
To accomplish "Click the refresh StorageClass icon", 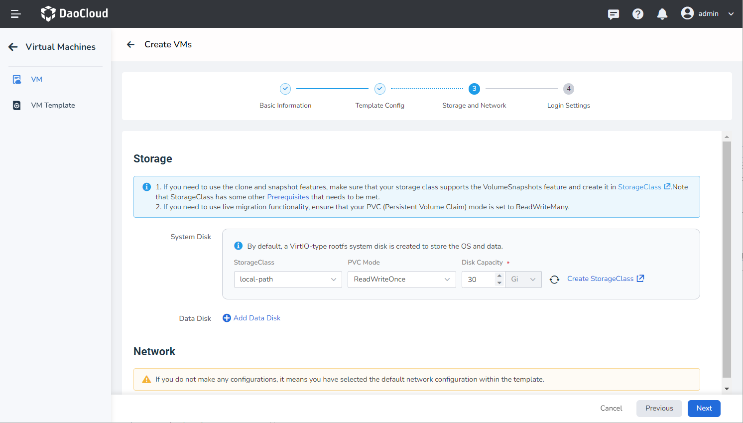I will coord(554,280).
